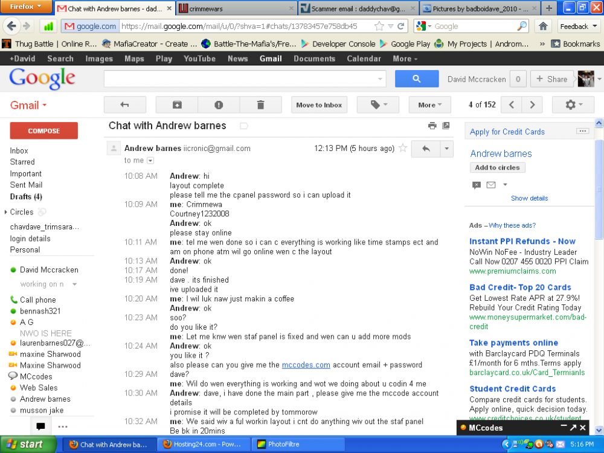Viewport: 604px width, 453px height.
Task: Delete conversation with the trash icon
Action: point(260,105)
